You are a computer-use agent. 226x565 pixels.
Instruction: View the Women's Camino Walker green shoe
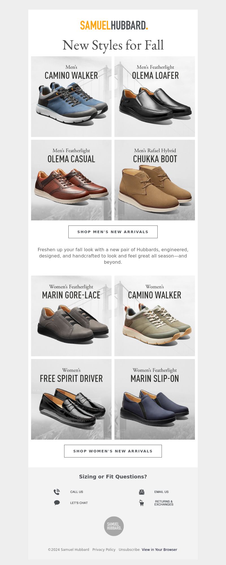pos(155,316)
